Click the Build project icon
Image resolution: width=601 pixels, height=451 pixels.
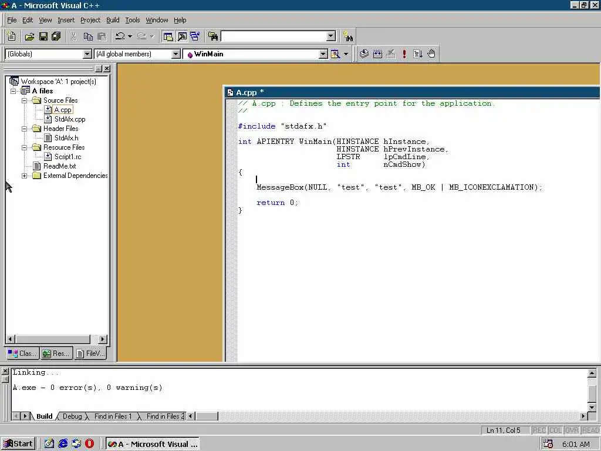pos(377,53)
